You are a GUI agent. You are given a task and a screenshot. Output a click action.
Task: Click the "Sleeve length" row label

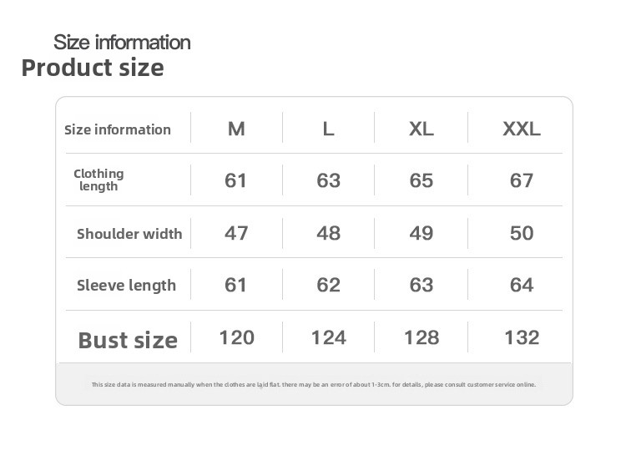click(126, 286)
